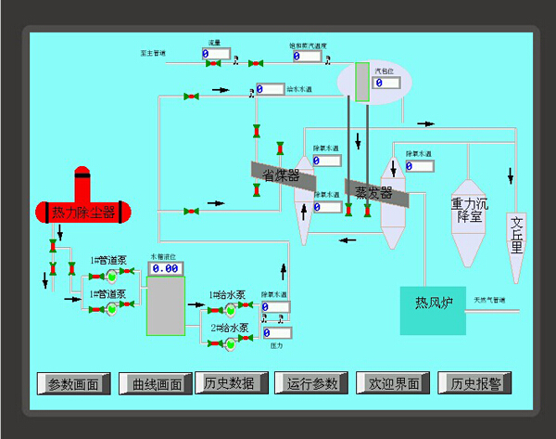Image resolution: width=556 pixels, height=439 pixels.
Task: Go to the 运行参数 running parameters page
Action: pyautogui.click(x=311, y=383)
